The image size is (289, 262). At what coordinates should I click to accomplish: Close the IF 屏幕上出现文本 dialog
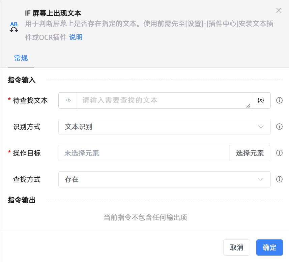coord(279,10)
